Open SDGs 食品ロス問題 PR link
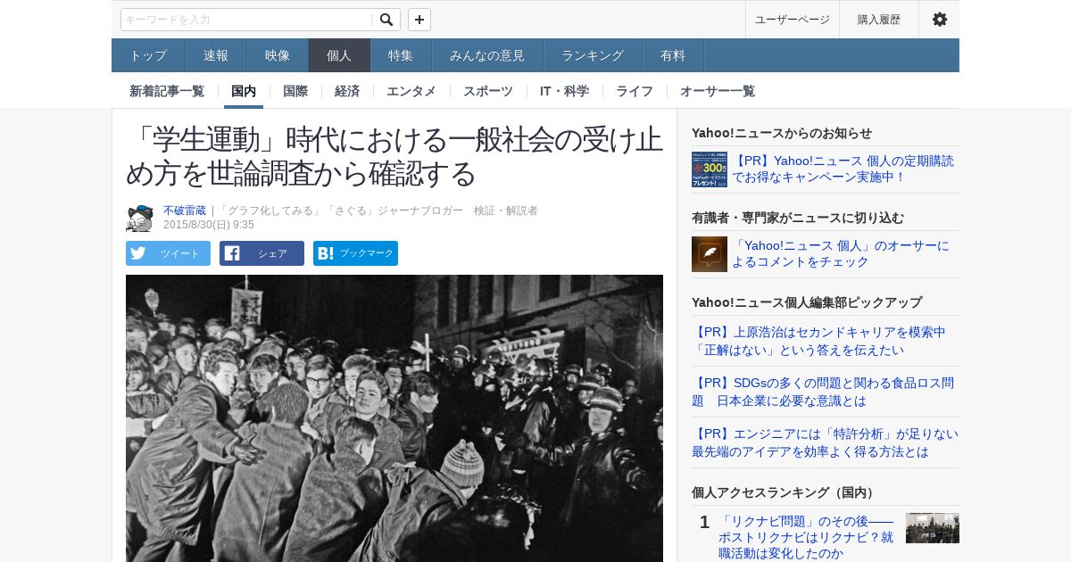 point(823,392)
